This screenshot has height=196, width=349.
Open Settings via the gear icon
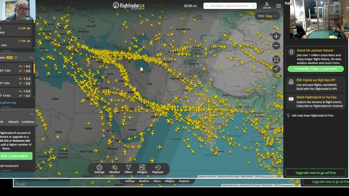tap(99, 167)
